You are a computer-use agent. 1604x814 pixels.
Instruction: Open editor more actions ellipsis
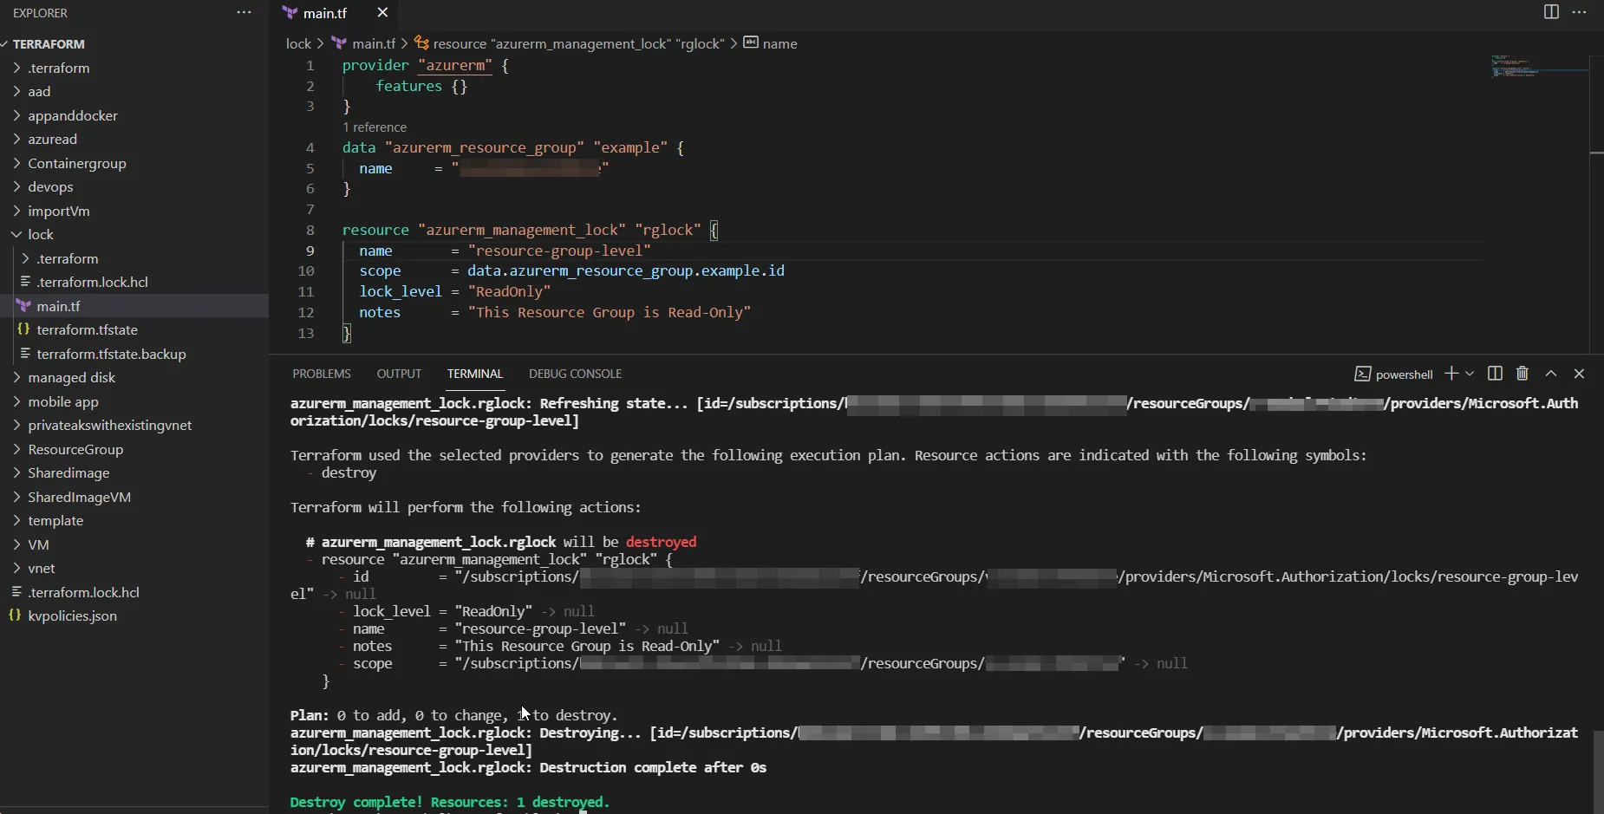tap(1579, 12)
